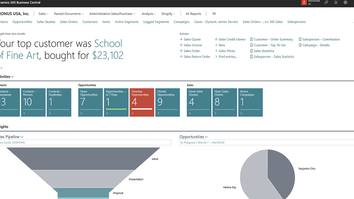Open All Reports menu item
Screen dimensions: 354x199
(x=193, y=14)
